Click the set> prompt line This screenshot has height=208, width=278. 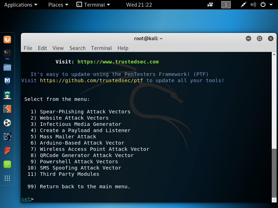coord(27,199)
